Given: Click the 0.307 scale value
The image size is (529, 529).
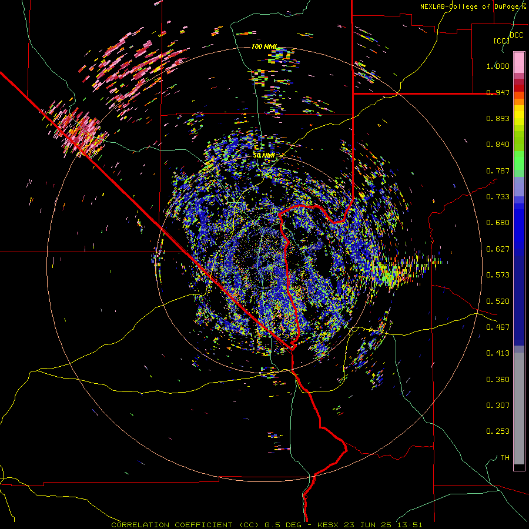Looking at the screenshot, I should [498, 406].
